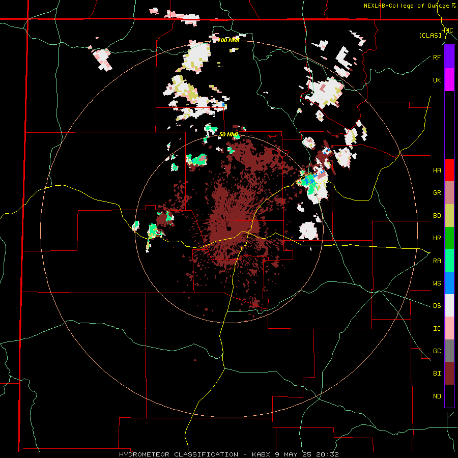Click the GC legend label
The width and height of the screenshot is (458, 458).
(x=437, y=351)
